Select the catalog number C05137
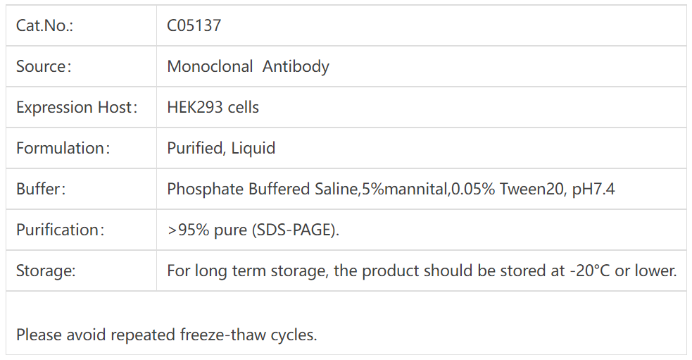The height and width of the screenshot is (360, 692). click(x=194, y=26)
